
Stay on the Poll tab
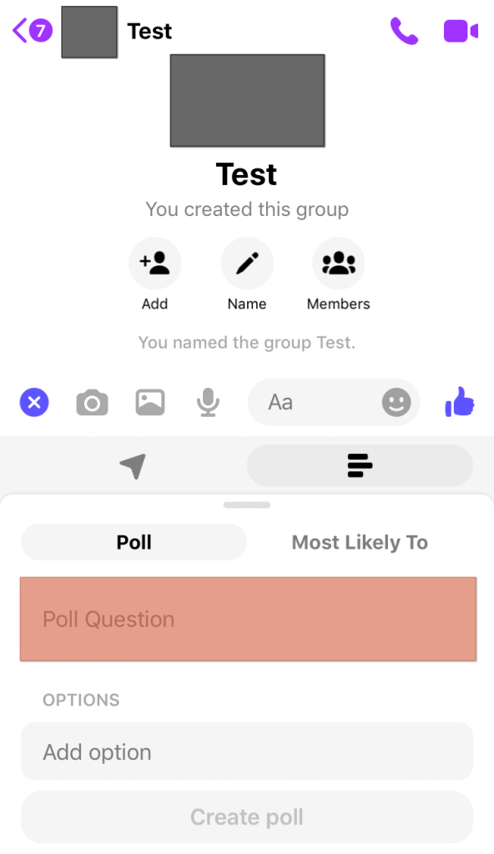(x=134, y=542)
